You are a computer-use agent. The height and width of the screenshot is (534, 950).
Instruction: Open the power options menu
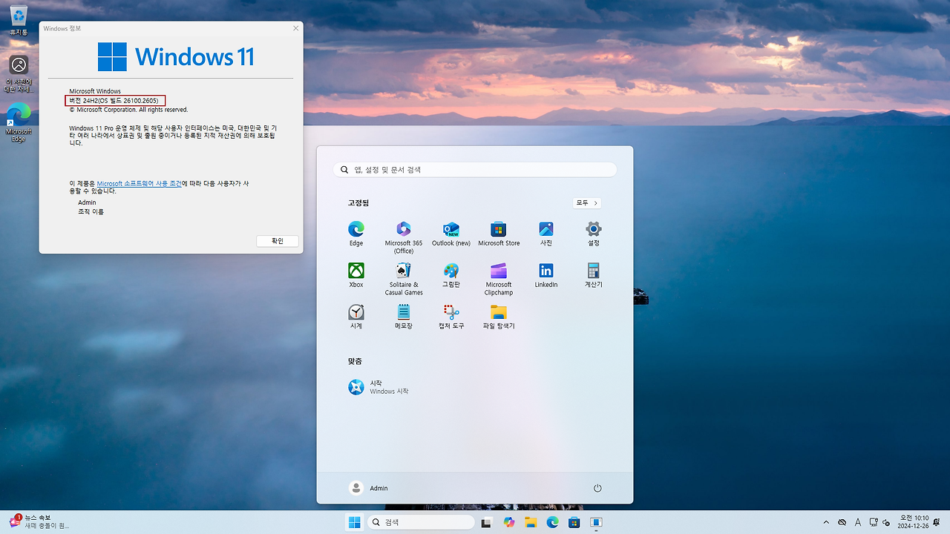[597, 487]
